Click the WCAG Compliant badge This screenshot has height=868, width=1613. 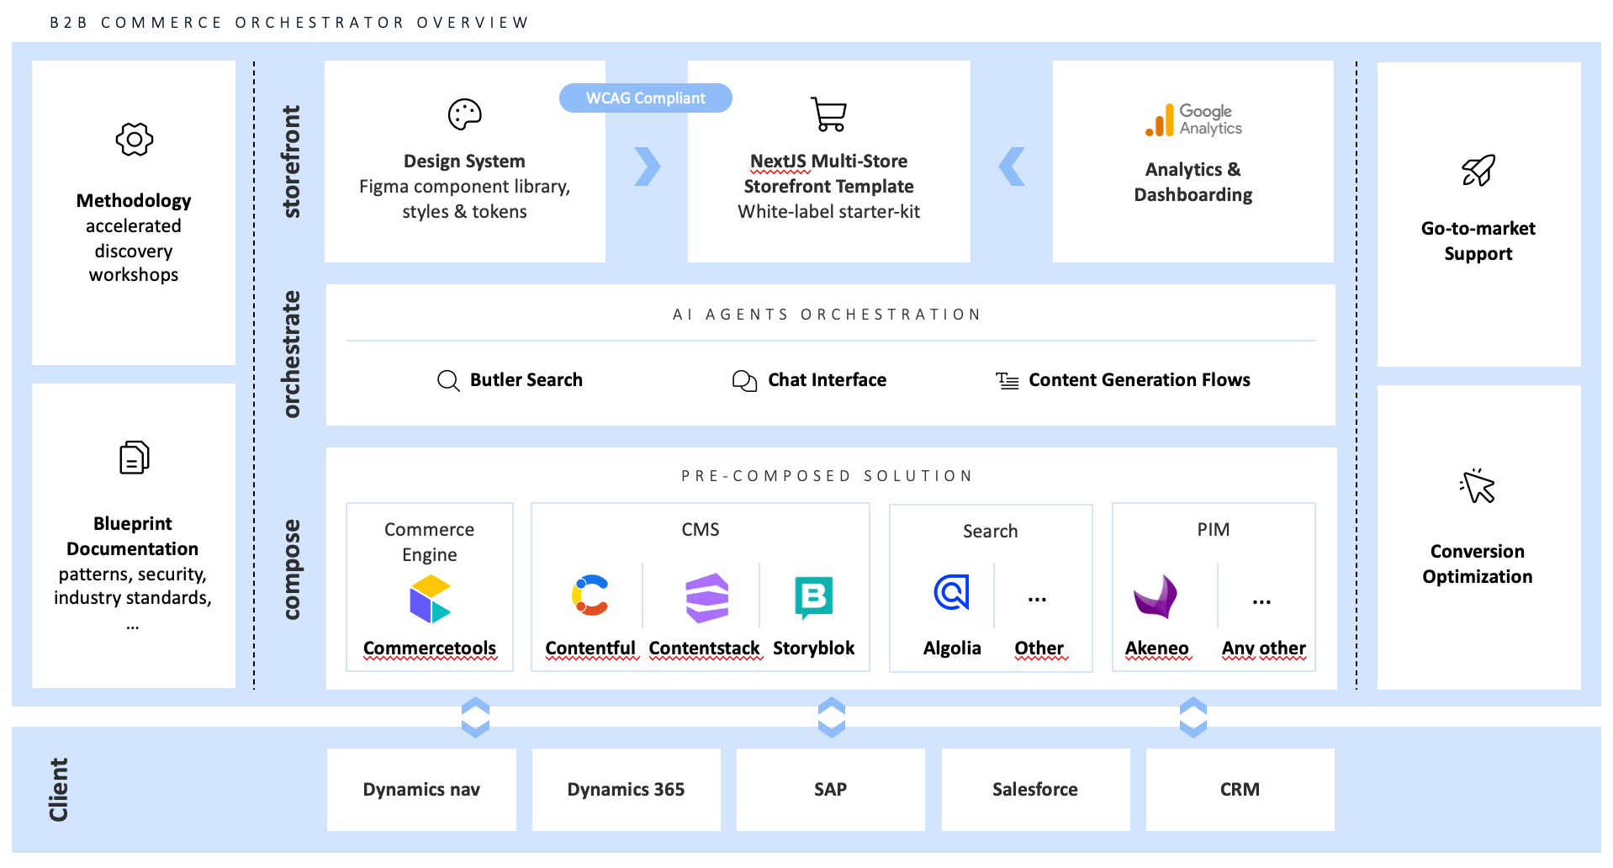point(645,98)
